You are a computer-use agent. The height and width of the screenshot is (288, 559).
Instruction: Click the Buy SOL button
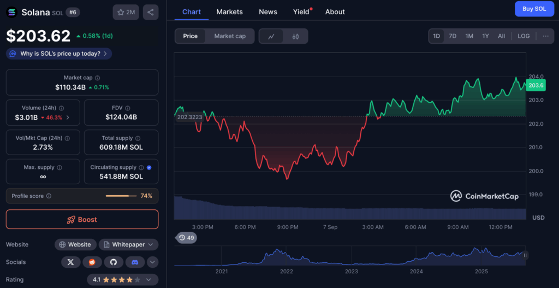click(534, 9)
